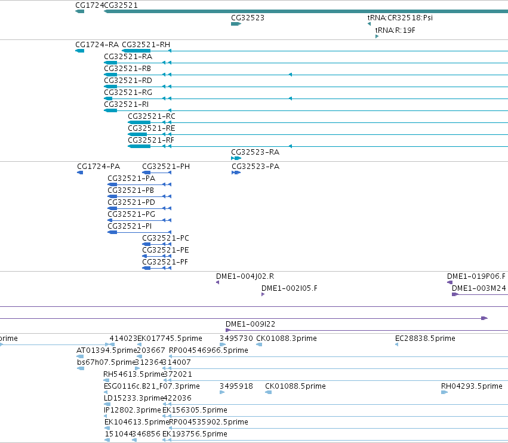The height and width of the screenshot is (443, 508).
Task: Select protein CG32521-PI label
Action: 130,226
